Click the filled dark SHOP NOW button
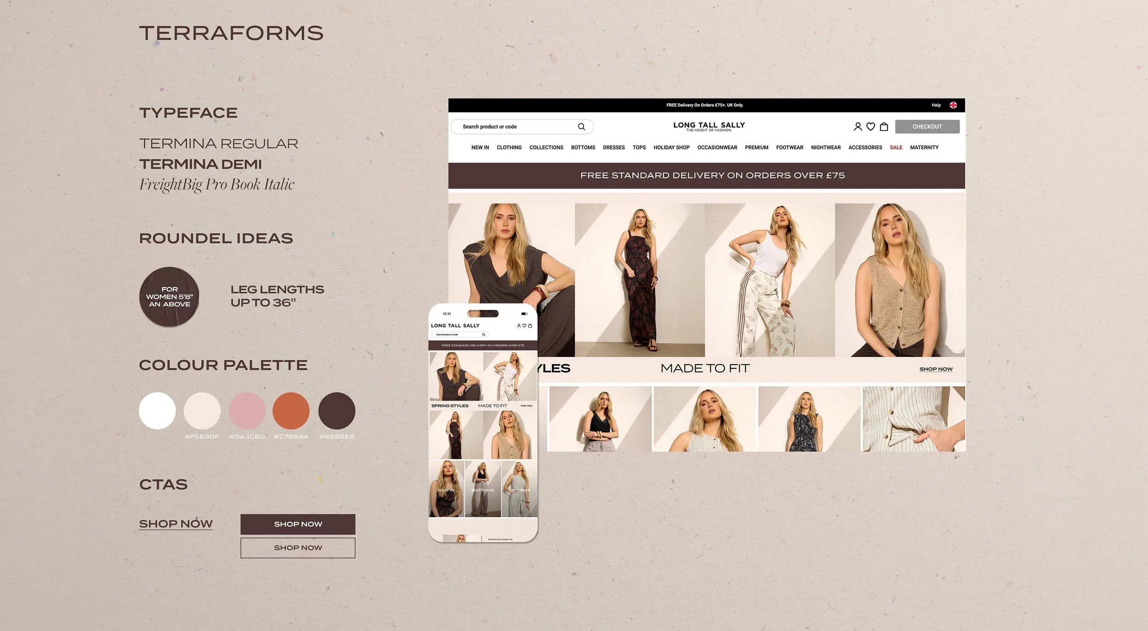1148x631 pixels. [298, 524]
